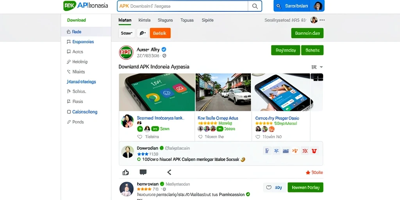400x200 pixels.
Task: Select the Sipitle tab
Action: pyautogui.click(x=208, y=20)
